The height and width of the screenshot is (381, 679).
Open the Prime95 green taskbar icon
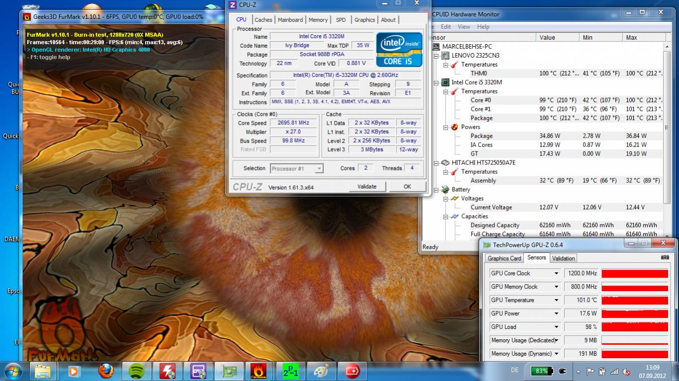pos(291,371)
